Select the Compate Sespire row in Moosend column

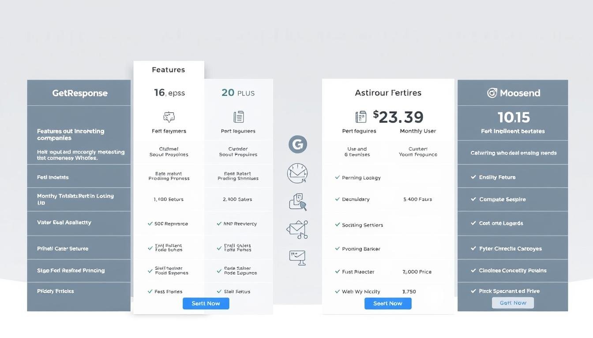coord(504,199)
